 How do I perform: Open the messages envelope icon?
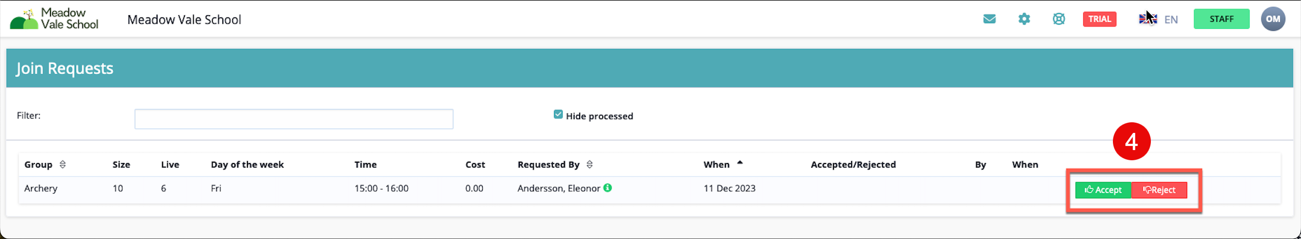point(989,19)
